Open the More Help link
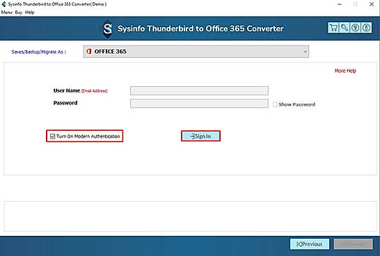Image resolution: width=380 pixels, height=256 pixels. click(345, 71)
